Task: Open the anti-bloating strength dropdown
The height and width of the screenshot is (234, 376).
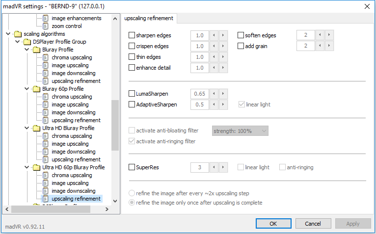Action: click(x=240, y=131)
